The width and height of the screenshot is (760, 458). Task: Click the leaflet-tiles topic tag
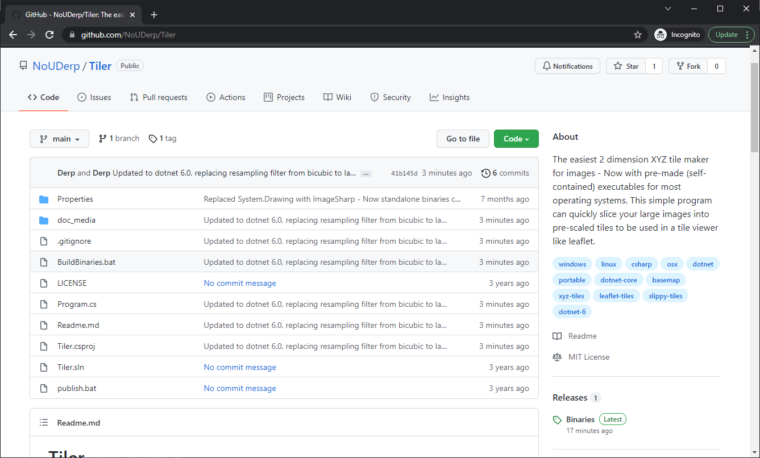[616, 295]
